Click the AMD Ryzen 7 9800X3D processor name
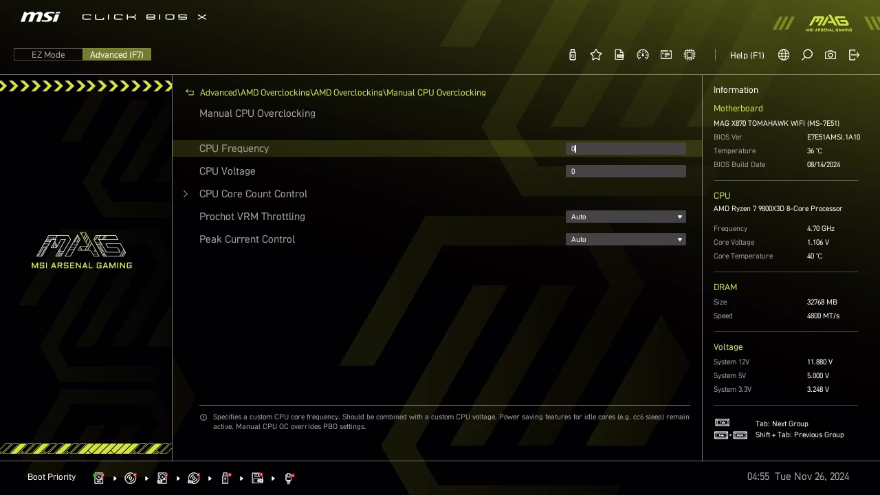The width and height of the screenshot is (880, 495). [x=778, y=208]
